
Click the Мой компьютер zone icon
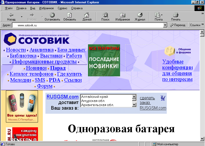pos(154,144)
